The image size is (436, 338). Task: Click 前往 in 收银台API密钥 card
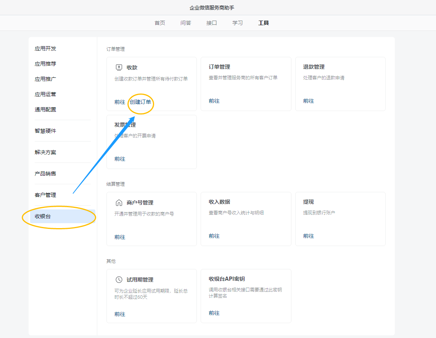pyautogui.click(x=214, y=313)
